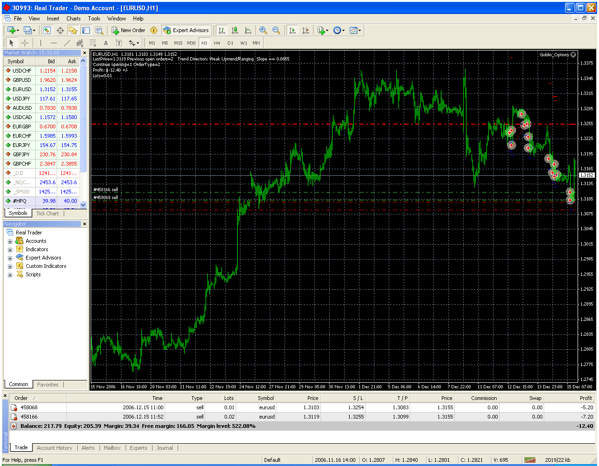
Task: Open the Indicators list dropdown
Action: click(323, 30)
